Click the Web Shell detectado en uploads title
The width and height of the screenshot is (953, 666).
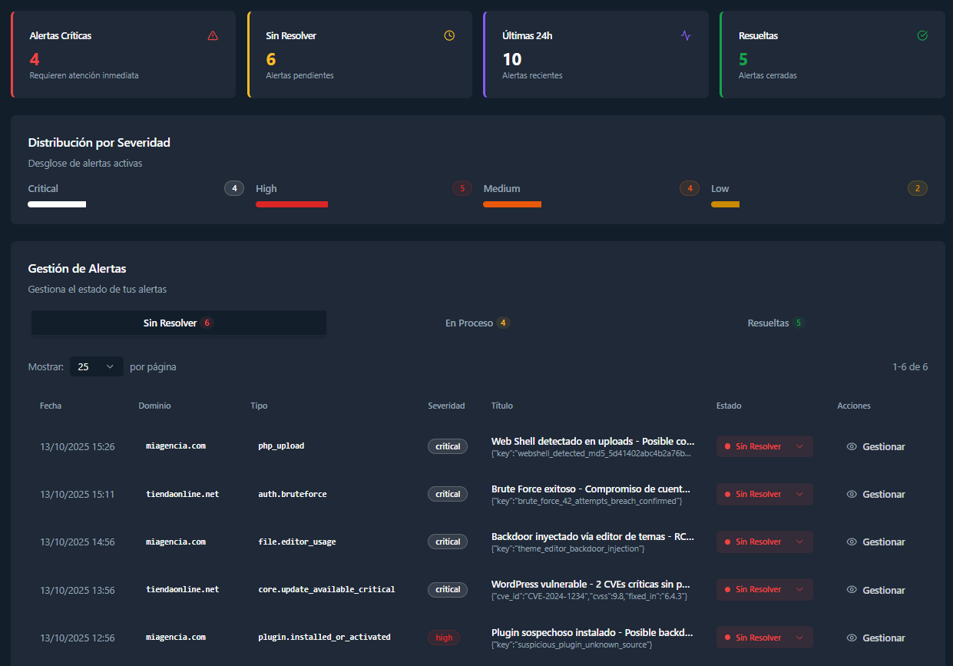[x=593, y=442]
